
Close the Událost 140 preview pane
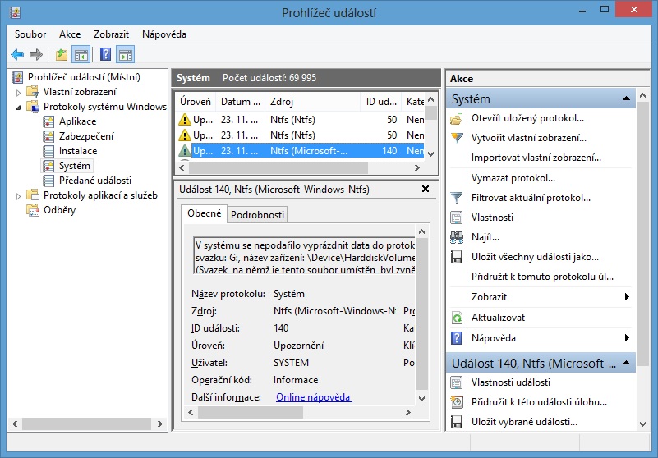tap(425, 189)
